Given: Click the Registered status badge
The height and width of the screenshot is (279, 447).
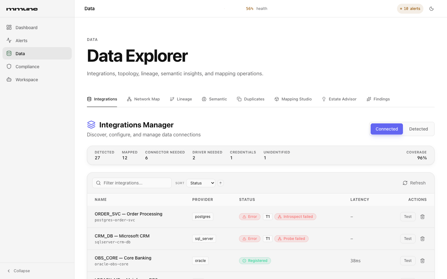Looking at the screenshot, I should [255, 261].
